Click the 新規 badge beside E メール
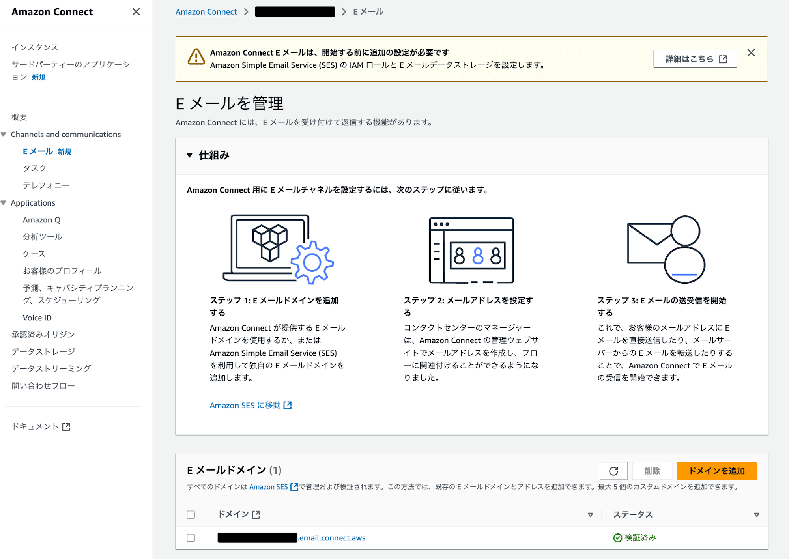789x559 pixels. [64, 152]
